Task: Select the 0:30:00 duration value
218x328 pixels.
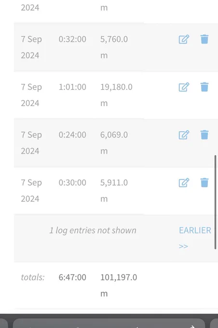Action: tap(72, 183)
